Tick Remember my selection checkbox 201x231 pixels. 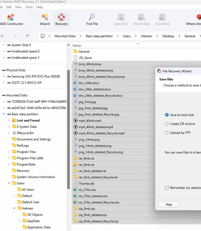(x=167, y=187)
